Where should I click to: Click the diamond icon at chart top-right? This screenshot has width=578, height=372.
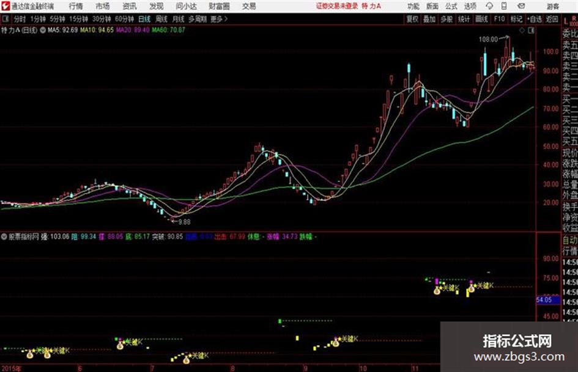(522, 31)
